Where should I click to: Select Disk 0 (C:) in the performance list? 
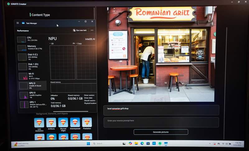(32, 57)
